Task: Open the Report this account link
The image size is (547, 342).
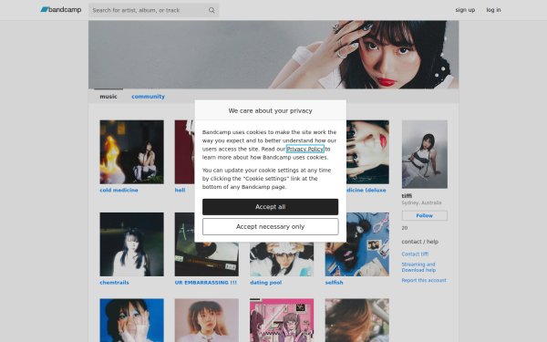Action: (x=424, y=280)
